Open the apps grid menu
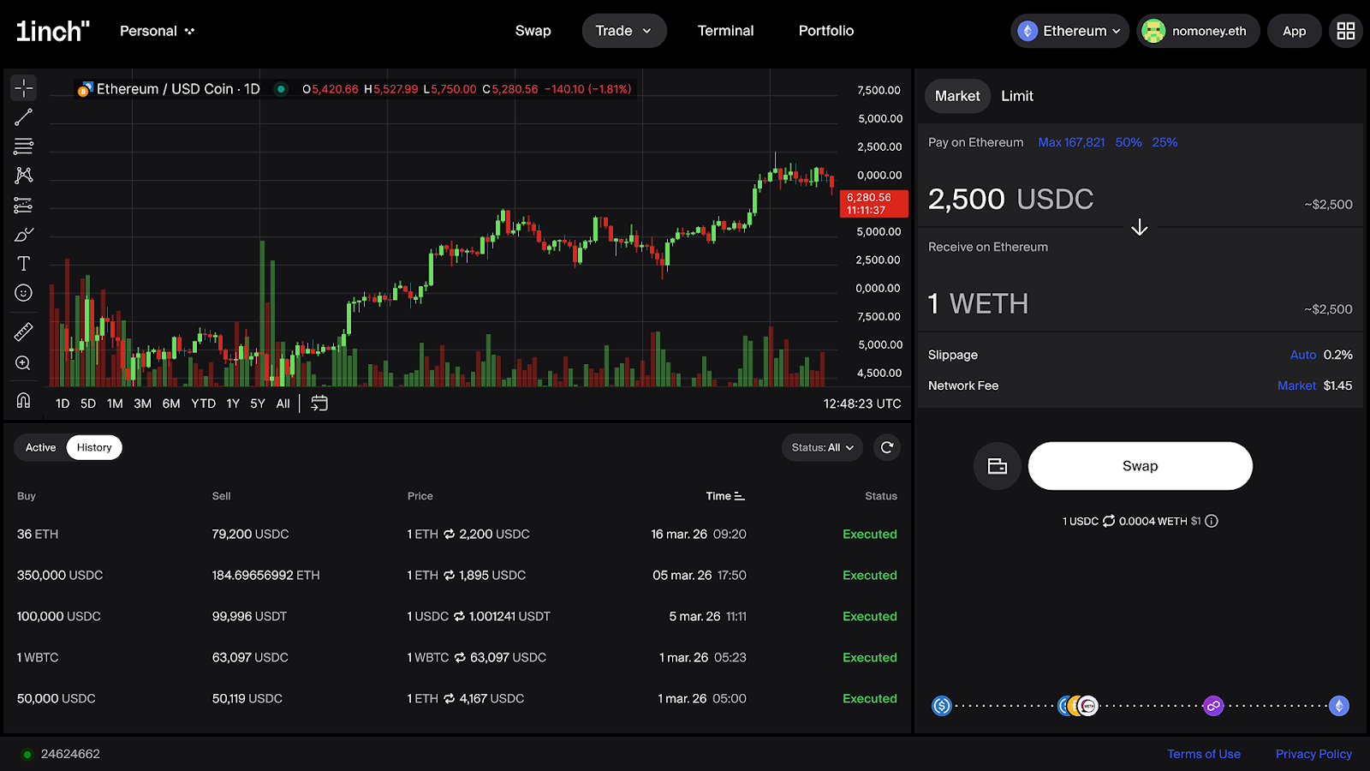This screenshot has width=1370, height=771. (x=1345, y=31)
